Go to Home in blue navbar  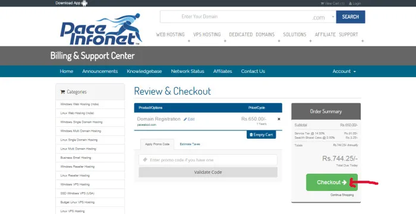(67, 71)
